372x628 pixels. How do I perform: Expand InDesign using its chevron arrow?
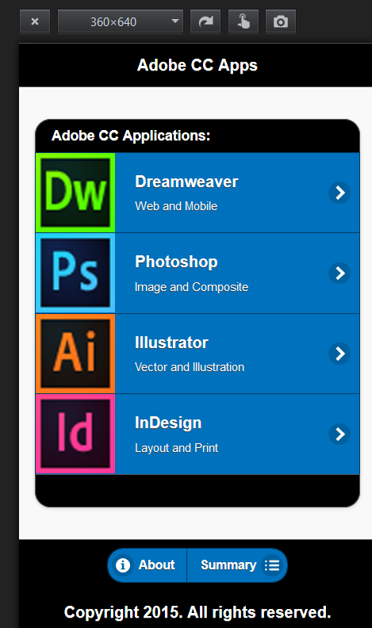pos(339,435)
